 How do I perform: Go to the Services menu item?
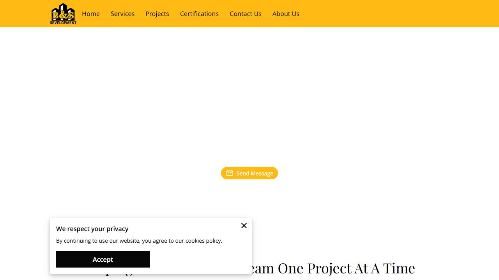point(122,14)
